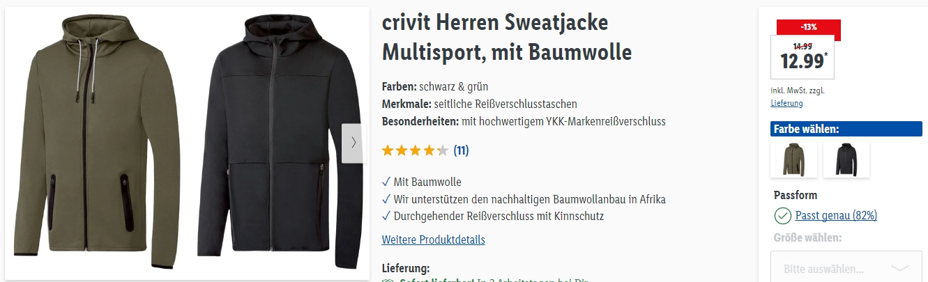Open the 'Weitere Produktdetails' link
Image resolution: width=928 pixels, height=282 pixels.
(x=433, y=240)
